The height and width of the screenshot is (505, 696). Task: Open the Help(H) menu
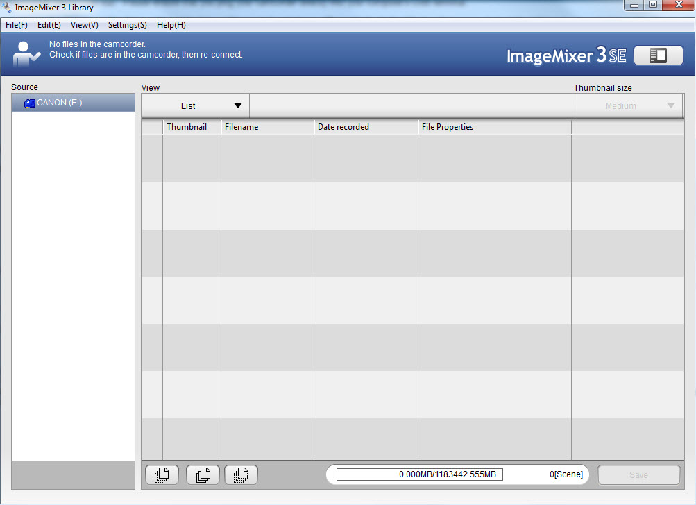tap(171, 25)
